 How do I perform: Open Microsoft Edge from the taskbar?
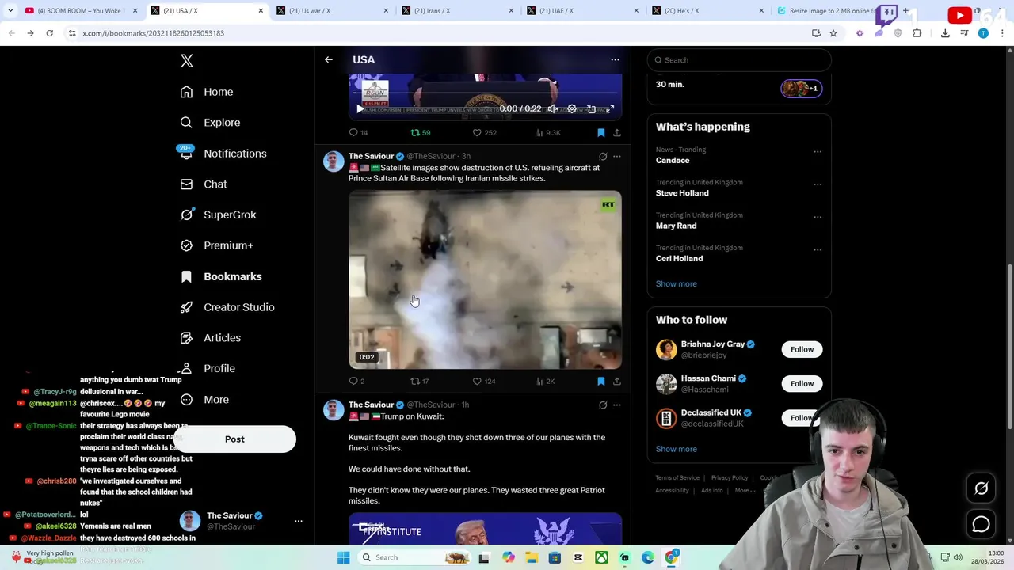pos(648,558)
